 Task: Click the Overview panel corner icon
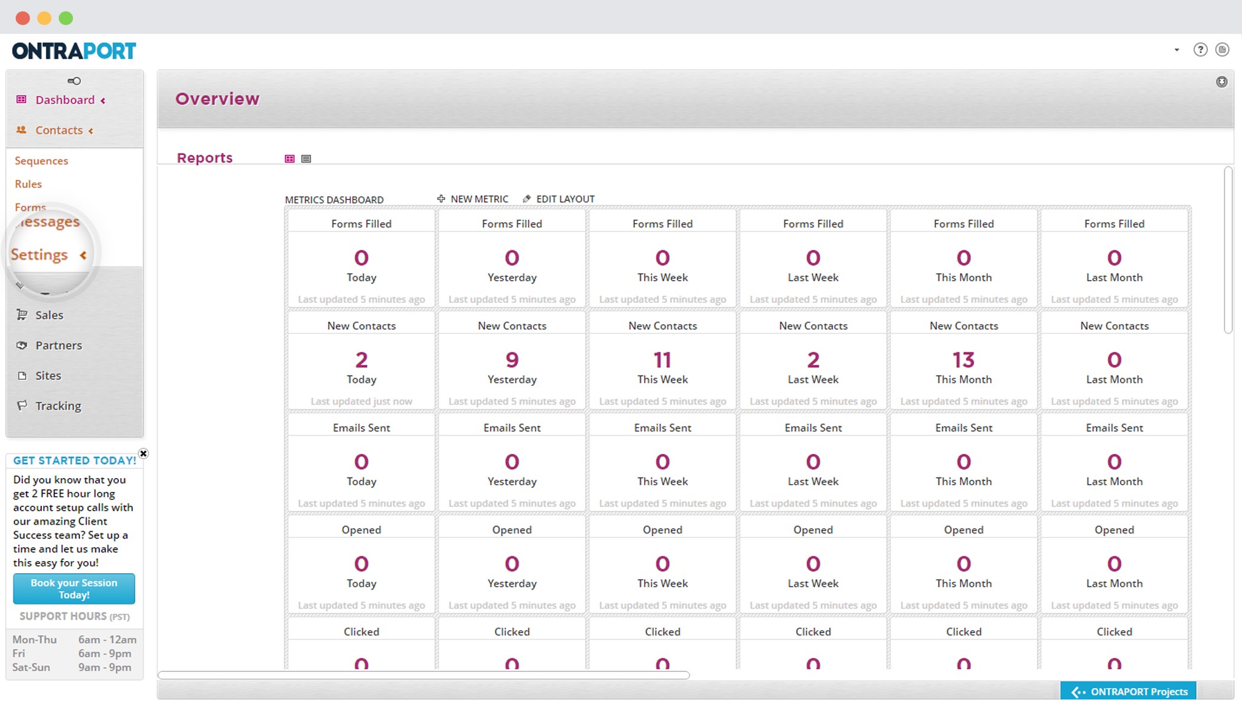[1221, 82]
